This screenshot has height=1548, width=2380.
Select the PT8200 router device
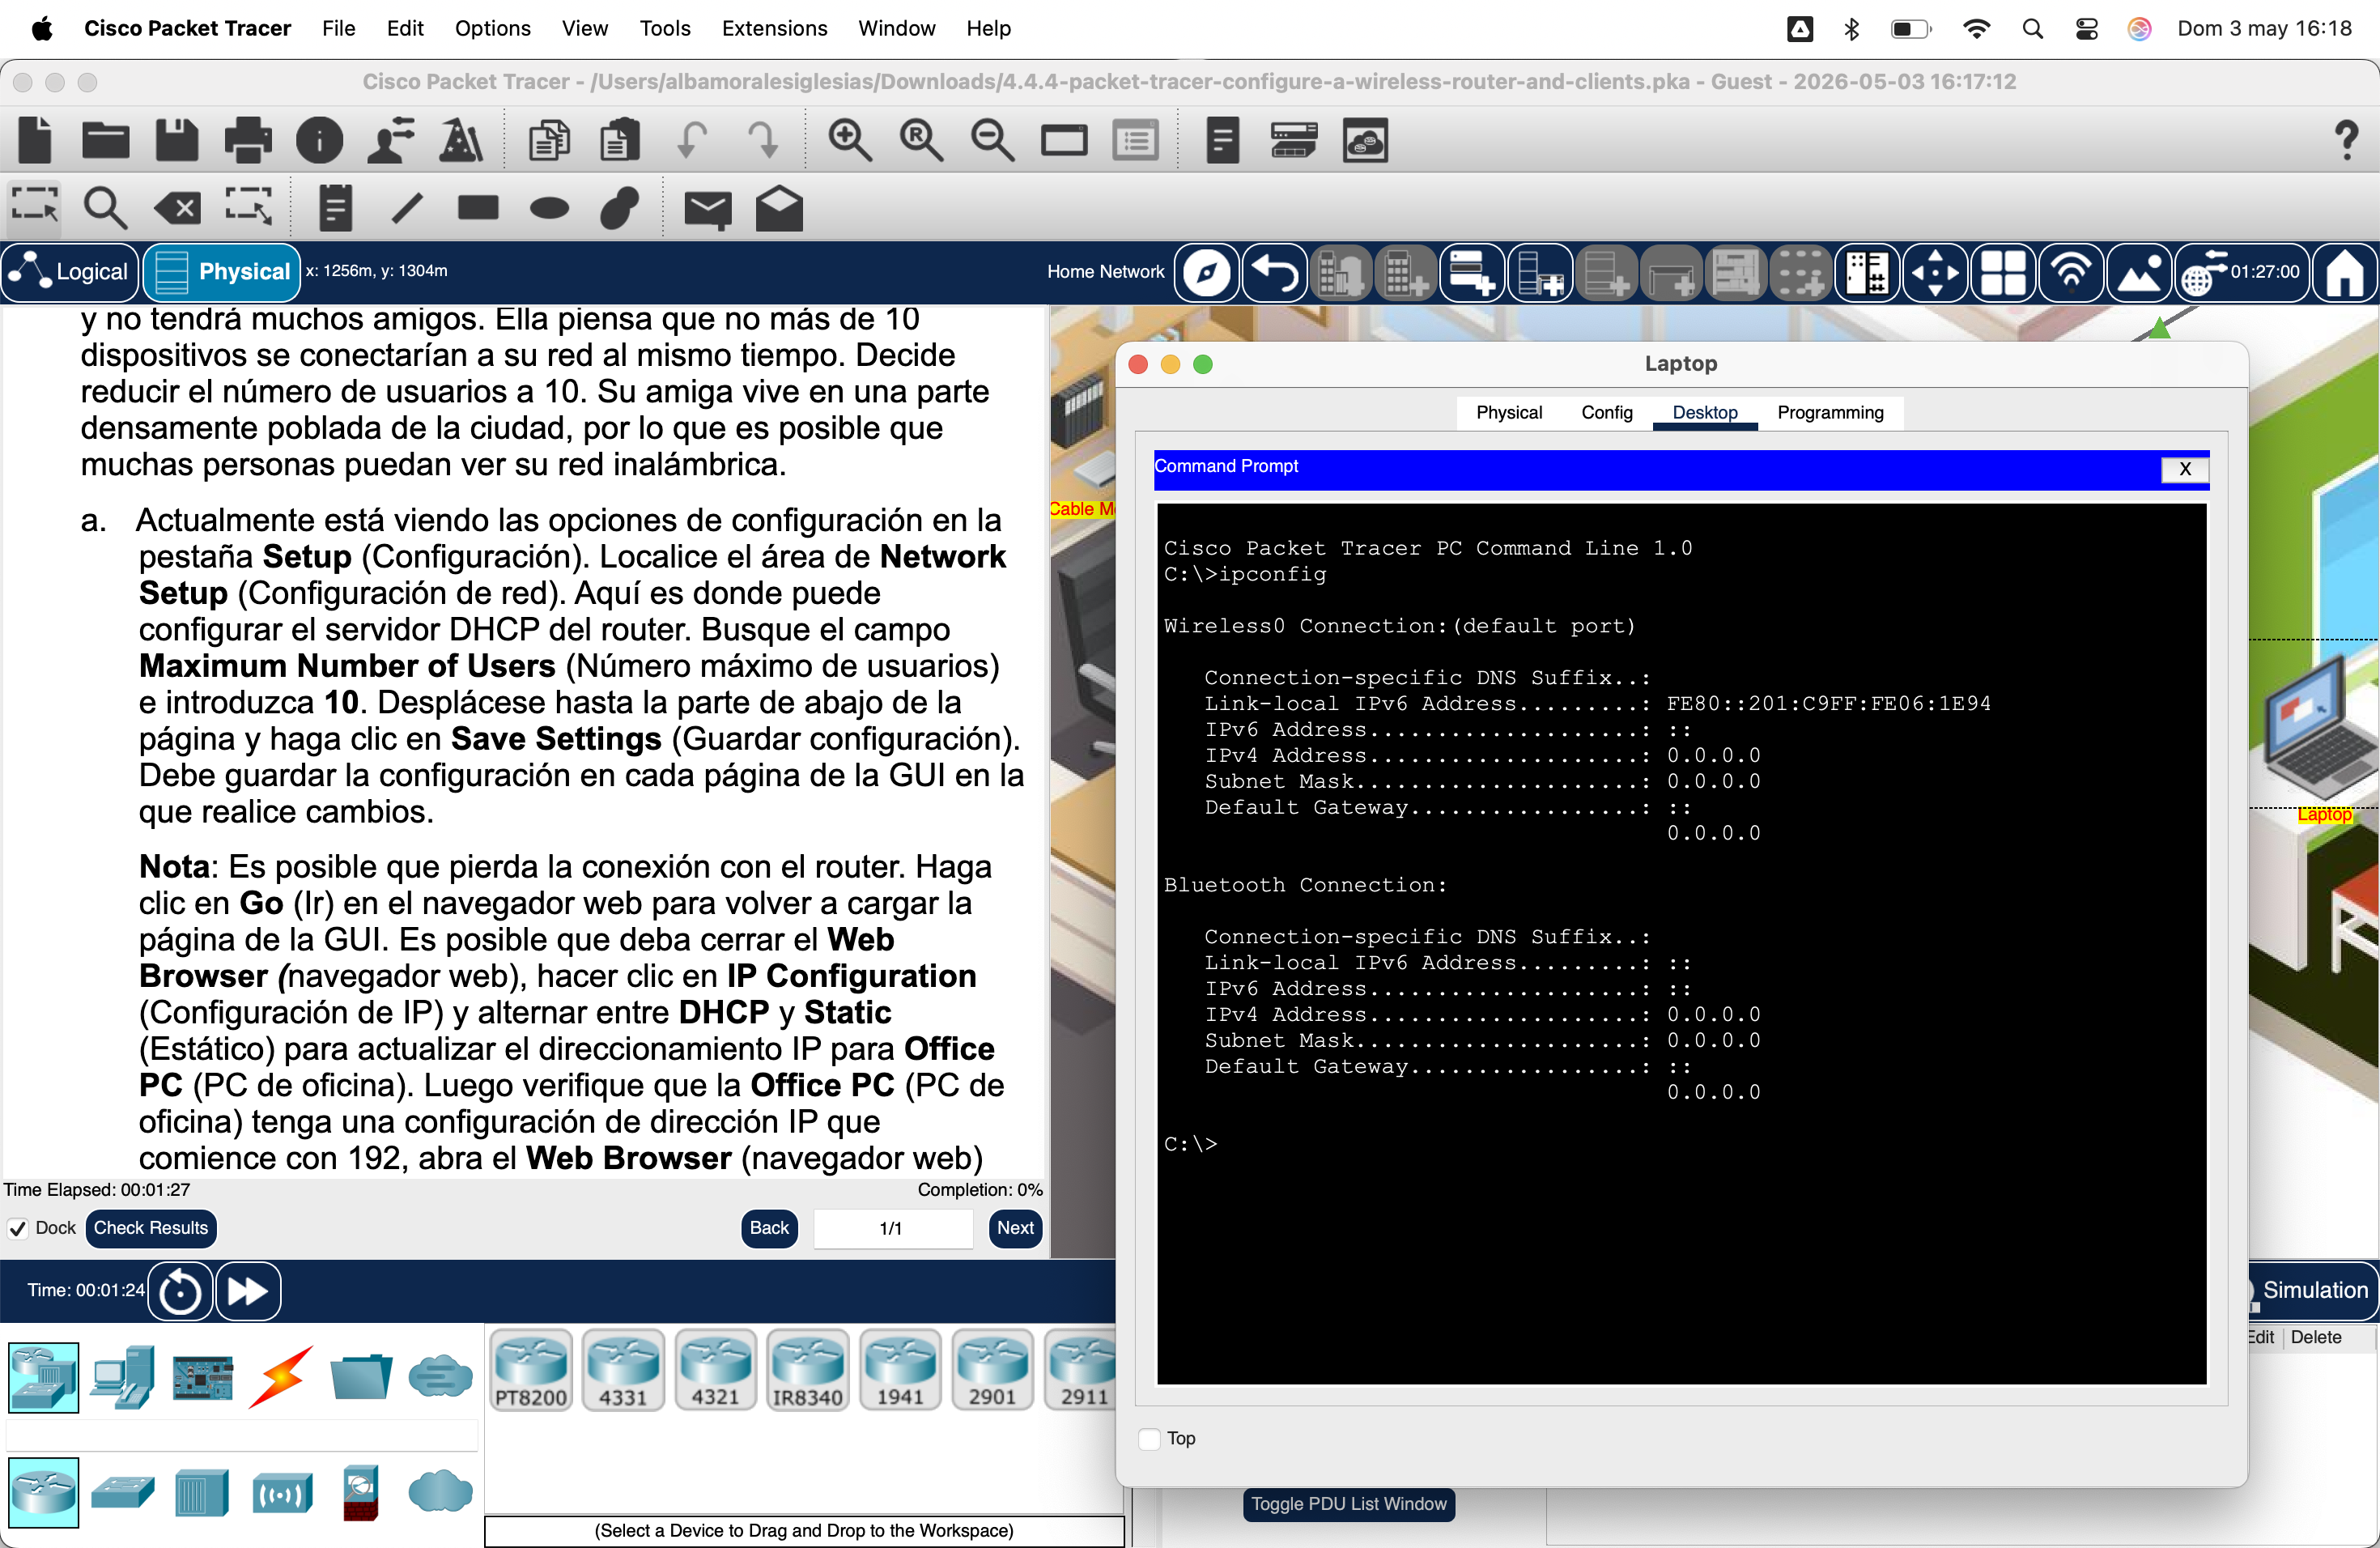531,1369
